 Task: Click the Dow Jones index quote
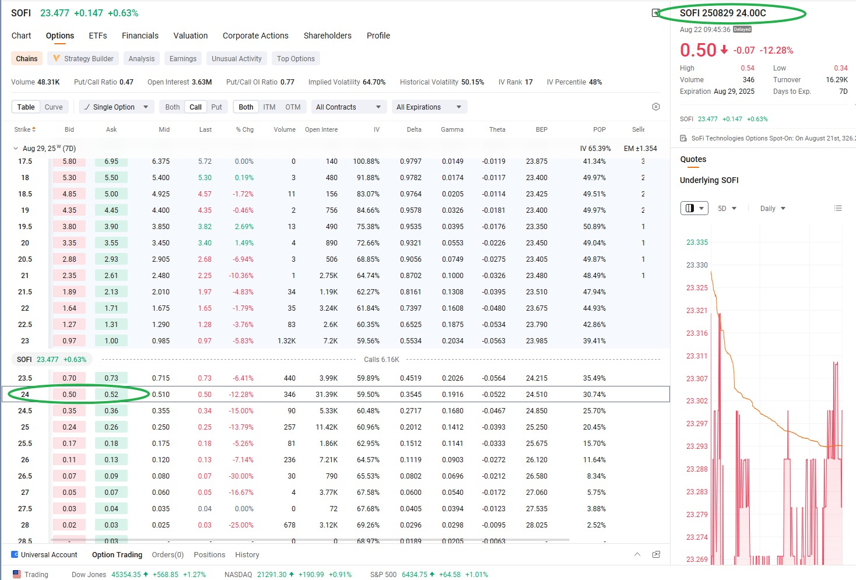[139, 574]
